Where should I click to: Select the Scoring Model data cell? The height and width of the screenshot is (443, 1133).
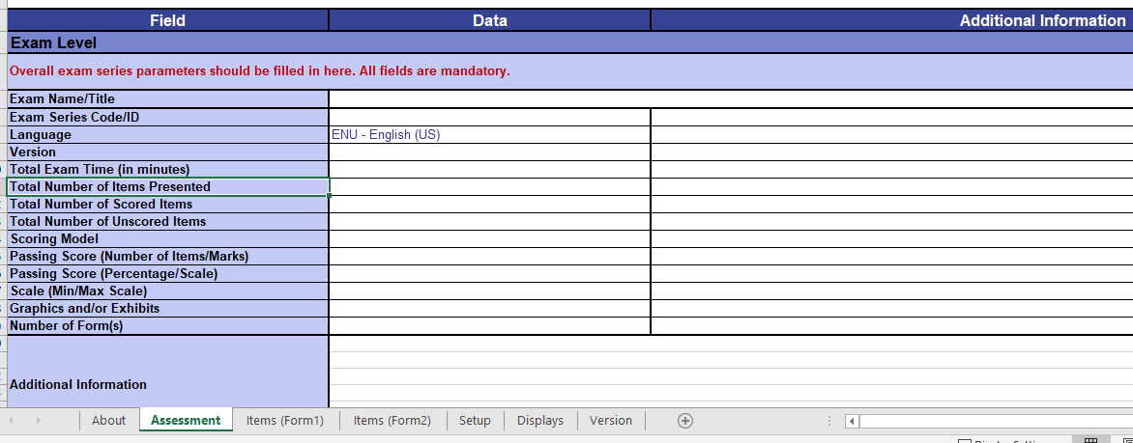click(489, 239)
